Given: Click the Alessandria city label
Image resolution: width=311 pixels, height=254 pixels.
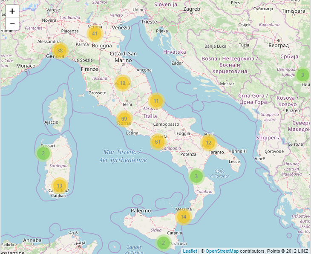Looking at the screenshot, I should pyautogui.click(x=49, y=41).
